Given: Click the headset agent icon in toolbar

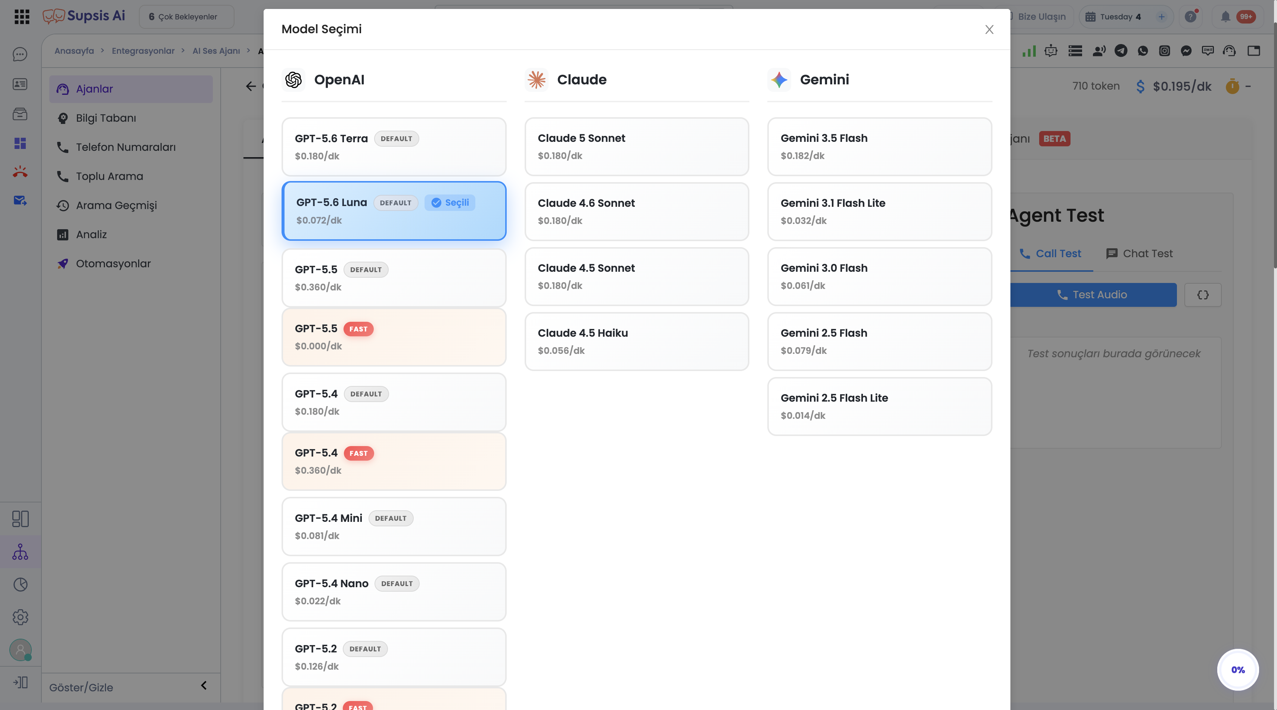Looking at the screenshot, I should click(x=1230, y=50).
